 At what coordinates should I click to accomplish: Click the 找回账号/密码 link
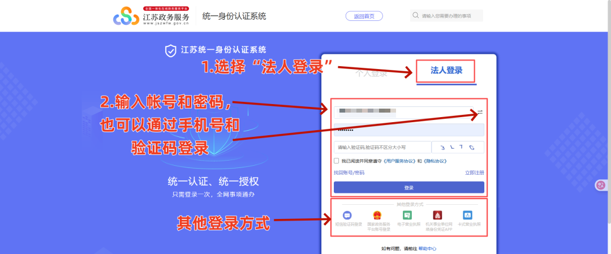coord(349,173)
